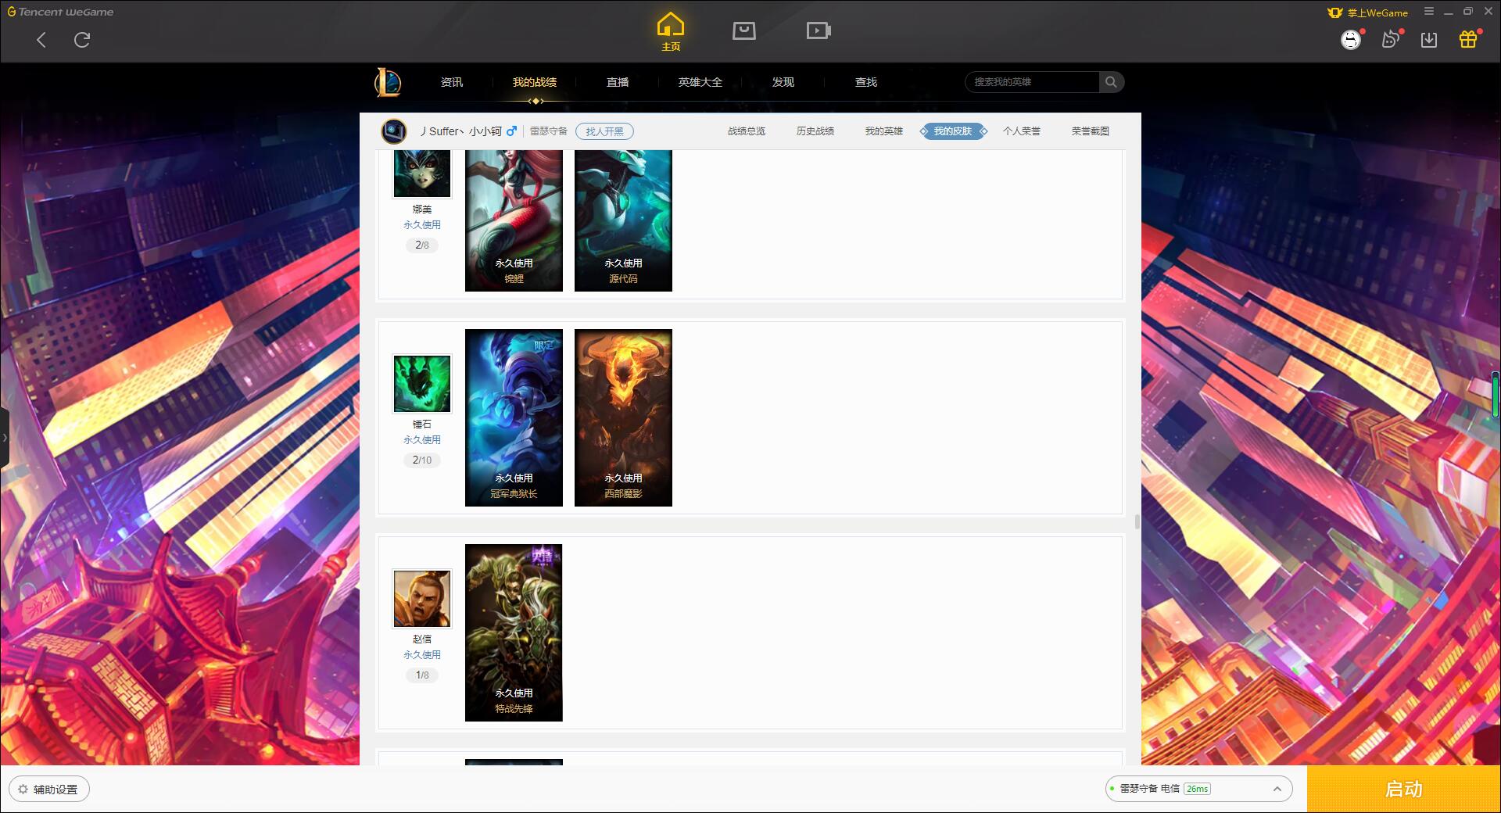The image size is (1501, 813).
Task: Switch to 个人荣誉 sub-tab
Action: pos(1022,131)
